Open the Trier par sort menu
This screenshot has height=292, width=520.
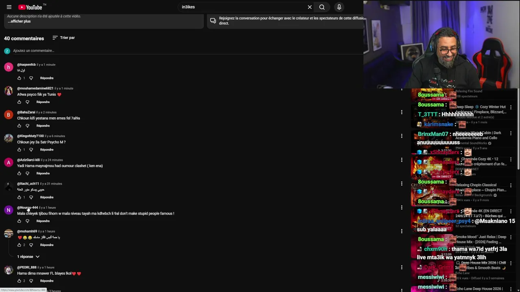point(64,38)
